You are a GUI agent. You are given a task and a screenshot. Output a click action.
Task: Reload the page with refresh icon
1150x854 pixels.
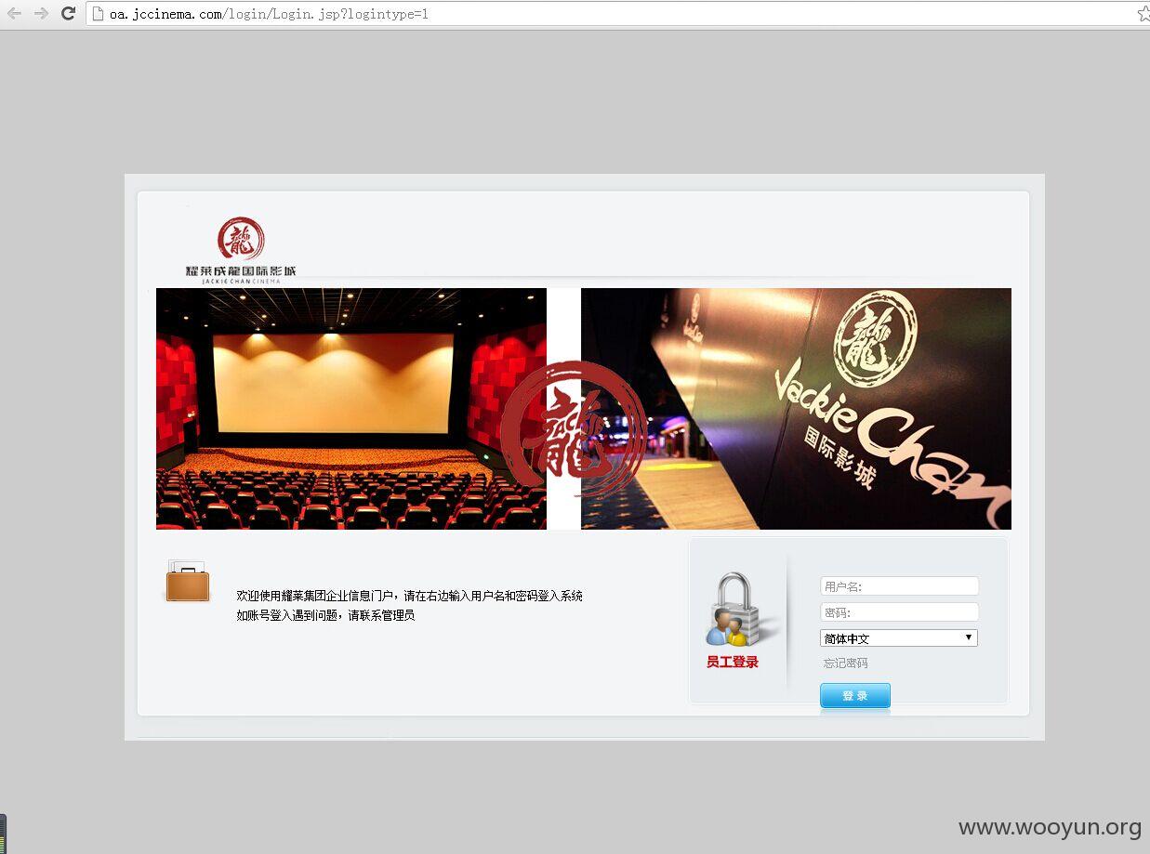pyautogui.click(x=68, y=13)
